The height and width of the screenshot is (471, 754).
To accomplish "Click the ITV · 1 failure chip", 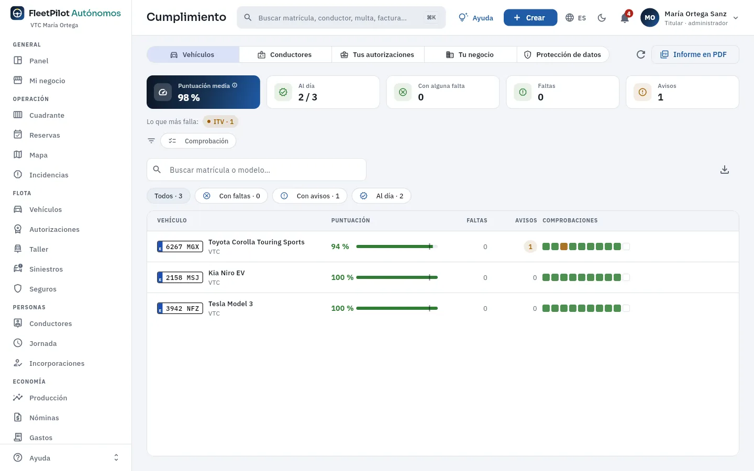I will click(x=220, y=121).
